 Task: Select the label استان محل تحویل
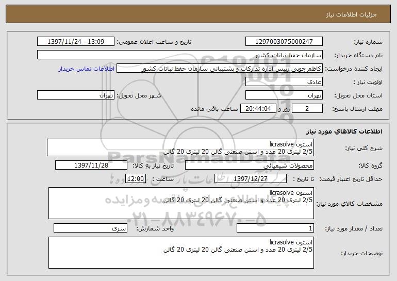coord(358,95)
